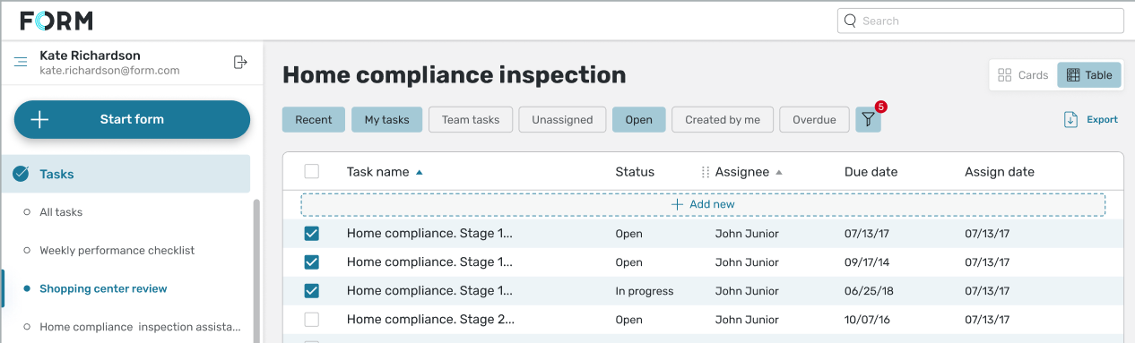Click the plus icon in Add new row
The image size is (1135, 343).
678,204
